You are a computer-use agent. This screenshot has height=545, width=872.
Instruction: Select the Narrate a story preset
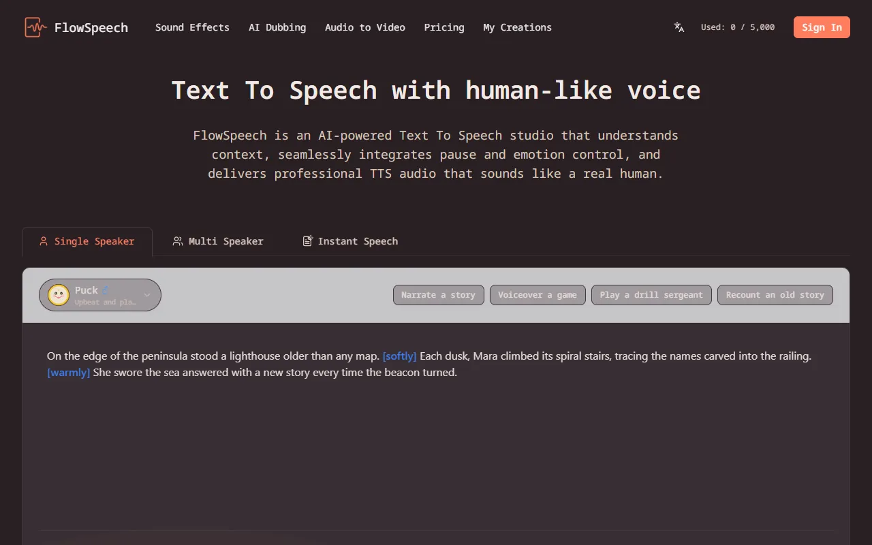[x=438, y=295]
